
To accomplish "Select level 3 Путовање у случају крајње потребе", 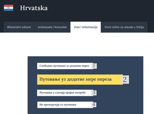I will [x=65, y=93].
